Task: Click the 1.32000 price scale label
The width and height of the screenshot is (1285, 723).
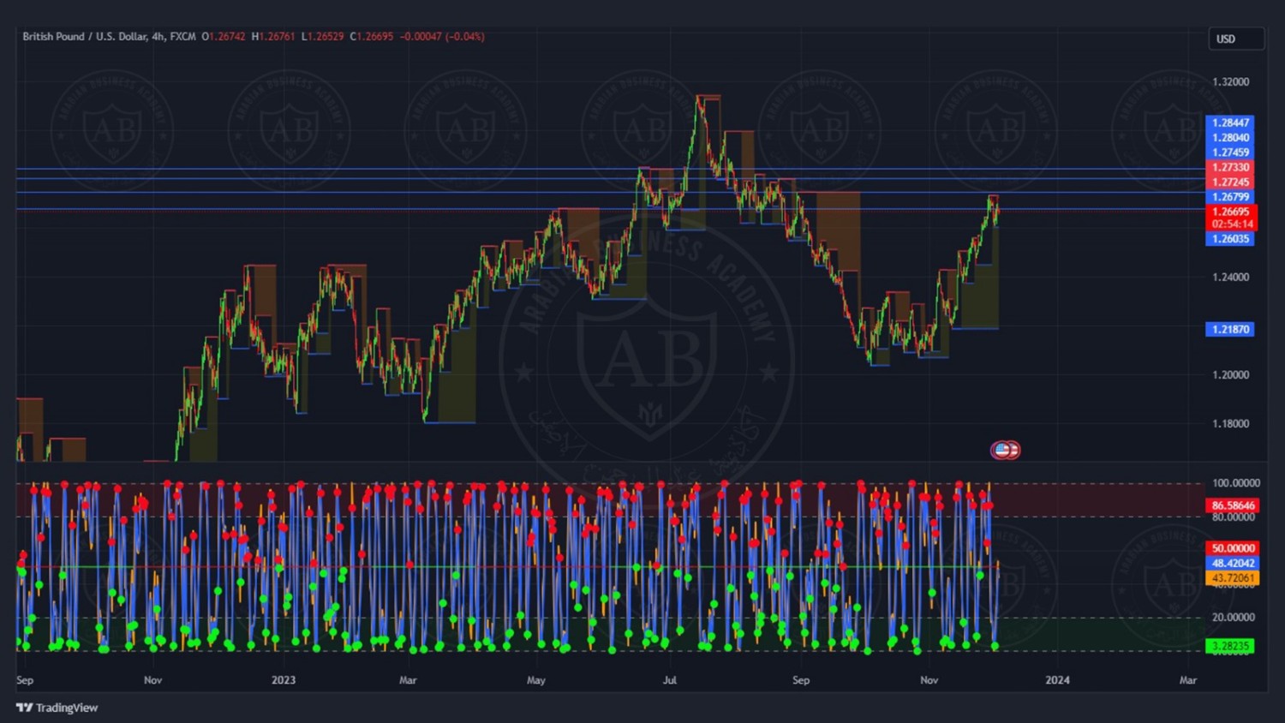Action: coord(1230,82)
